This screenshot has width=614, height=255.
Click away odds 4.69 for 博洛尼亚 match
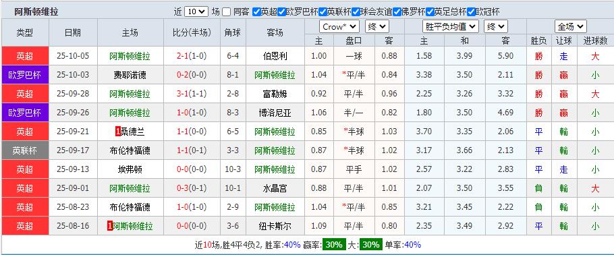(x=505, y=113)
